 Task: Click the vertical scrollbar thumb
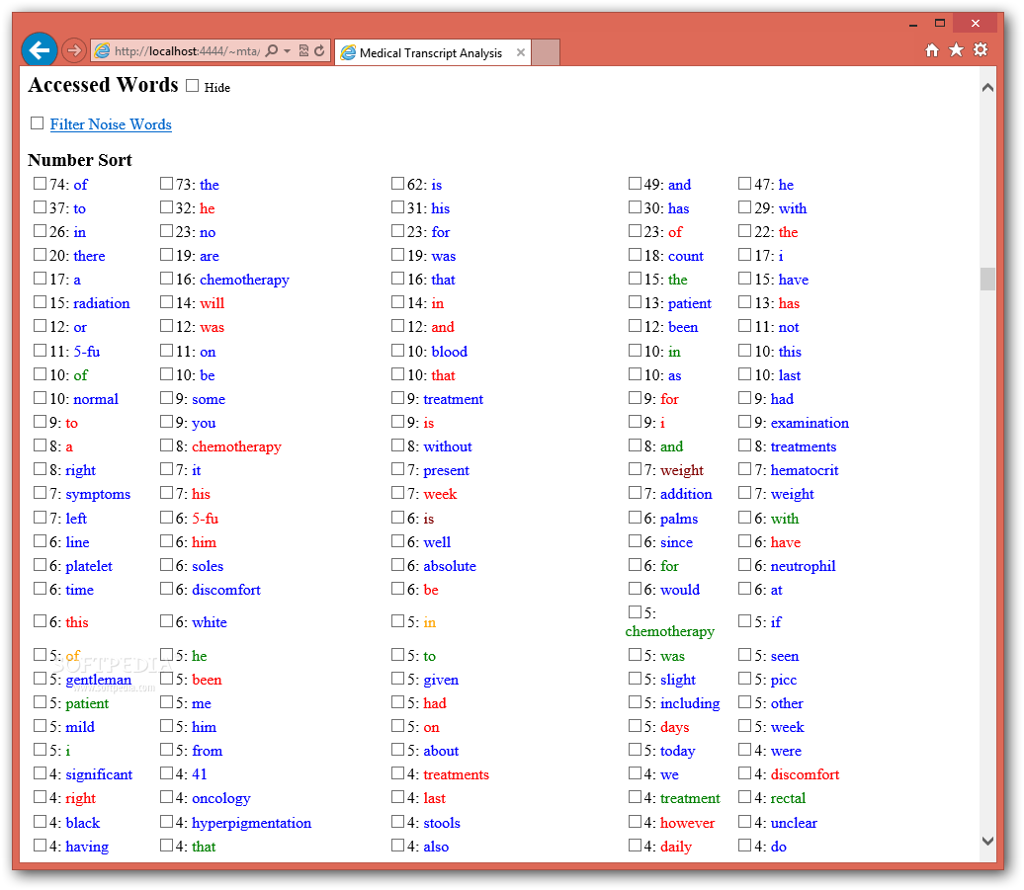coord(987,279)
